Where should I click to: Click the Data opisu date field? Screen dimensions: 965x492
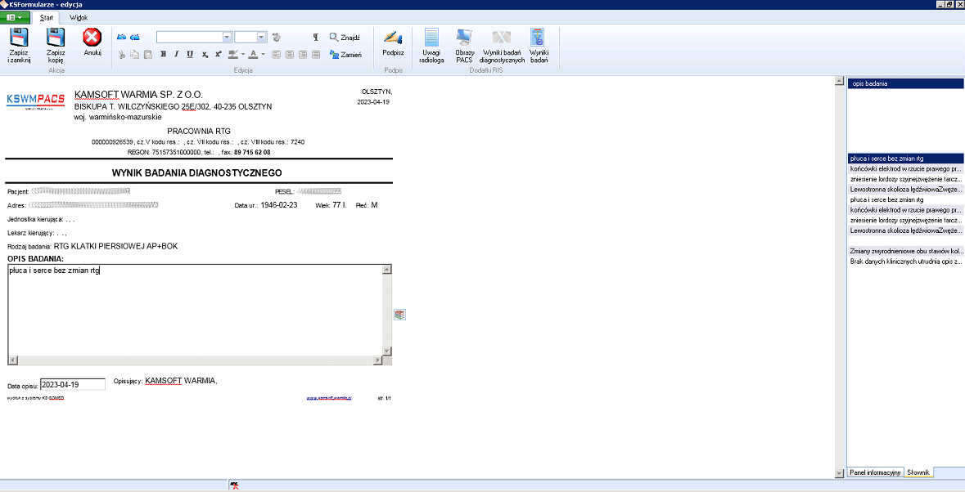(x=73, y=384)
